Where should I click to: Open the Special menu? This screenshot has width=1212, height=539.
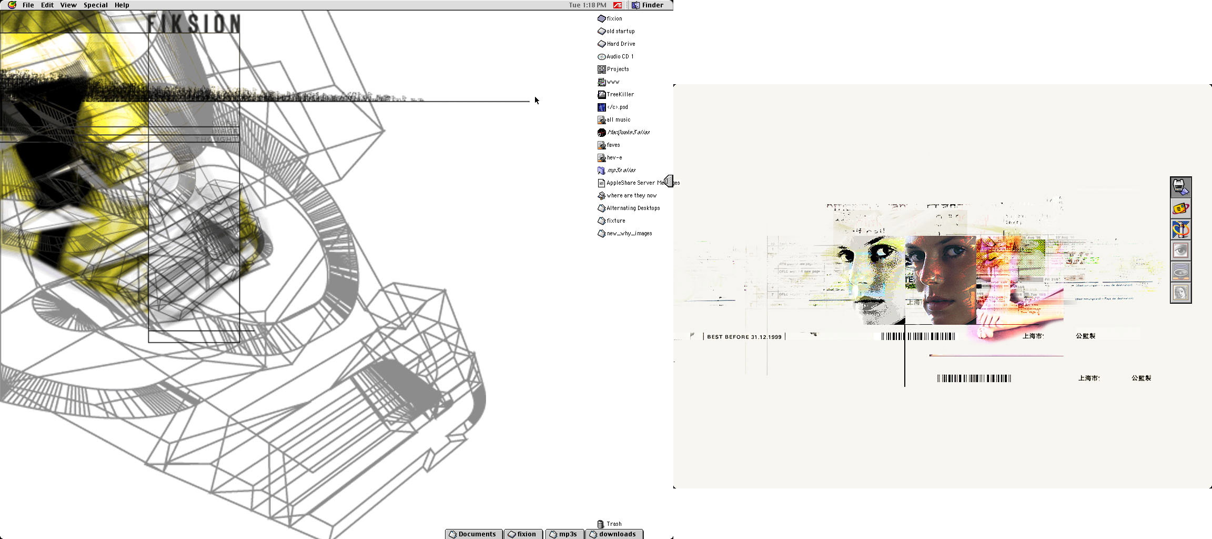(95, 5)
